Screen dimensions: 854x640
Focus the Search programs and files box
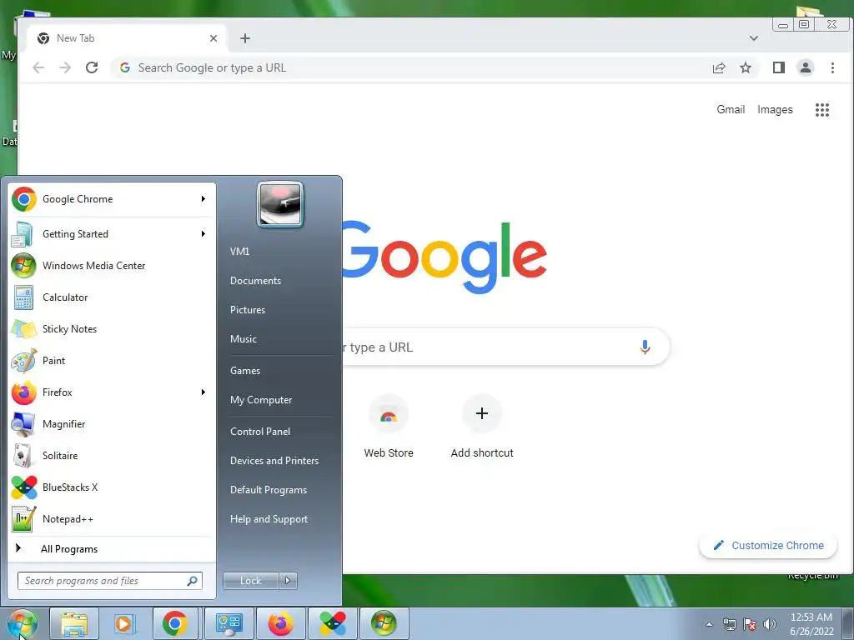click(109, 581)
